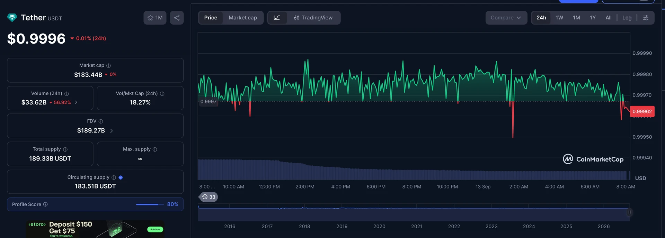Viewport: 665px width, 238px height.
Task: Expand Volume (24h) details chevron
Action: [76, 102]
